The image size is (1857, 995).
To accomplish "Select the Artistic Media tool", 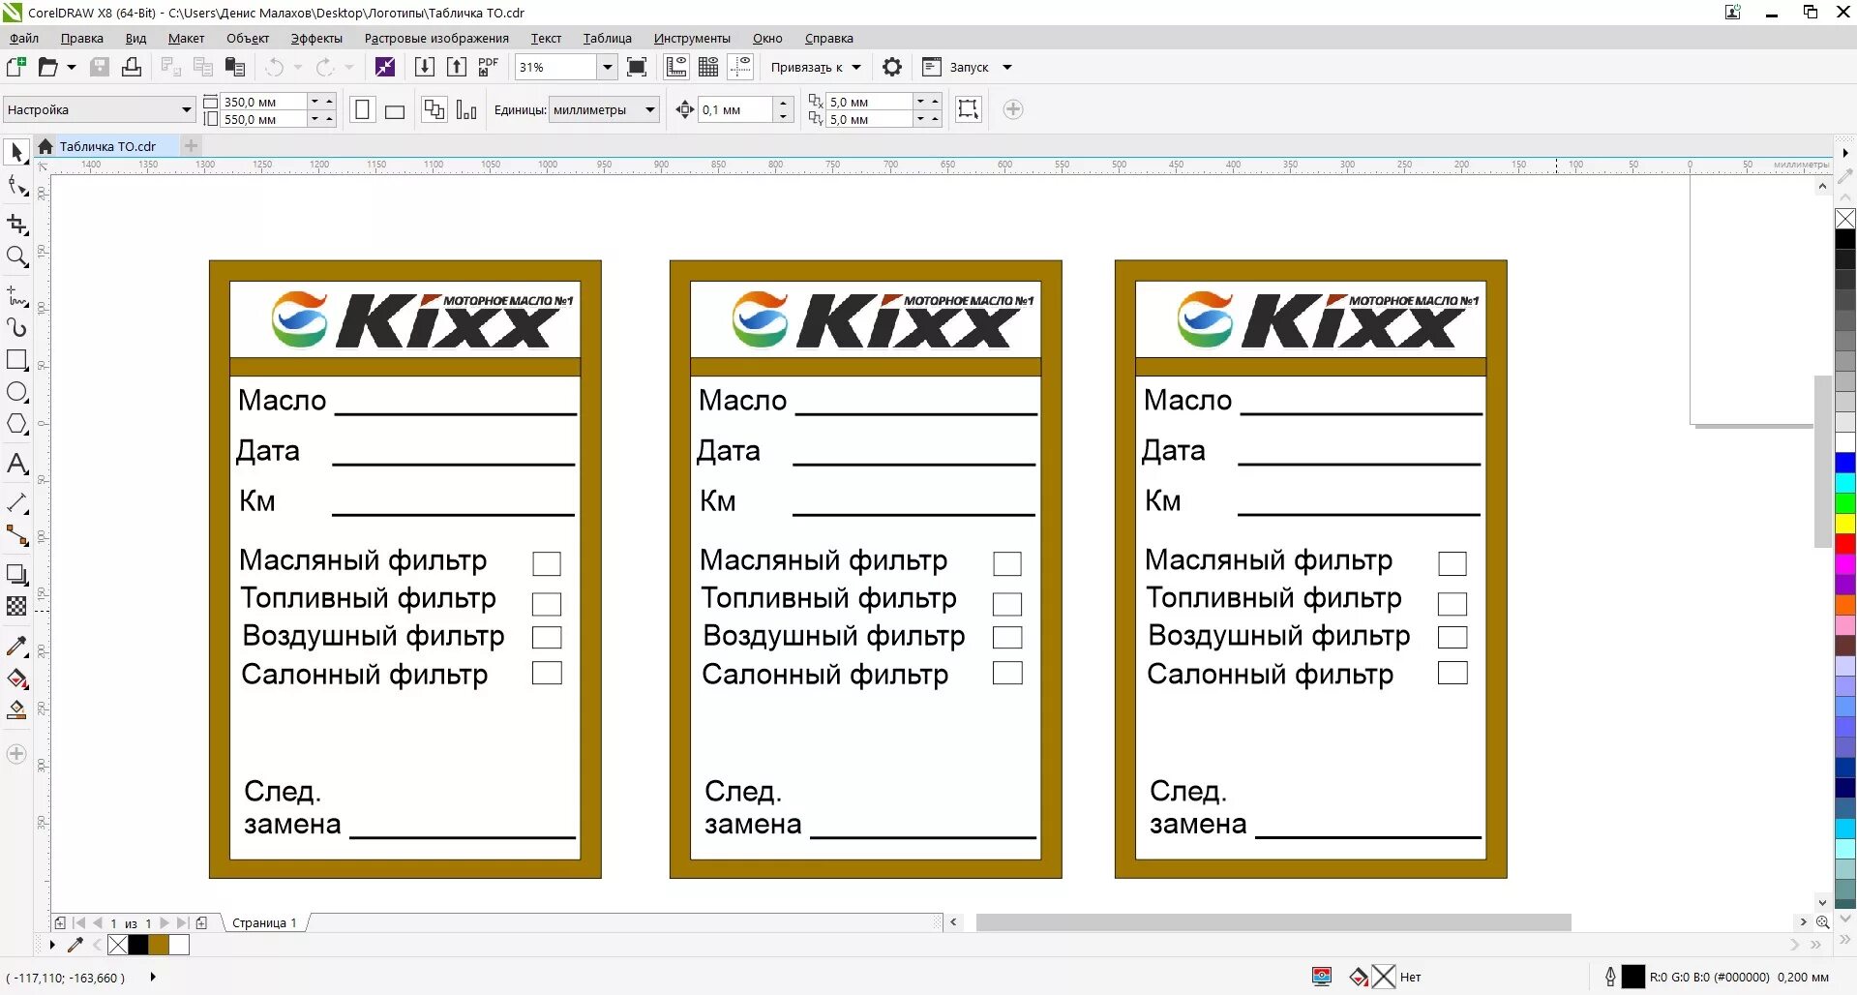I will 16,328.
